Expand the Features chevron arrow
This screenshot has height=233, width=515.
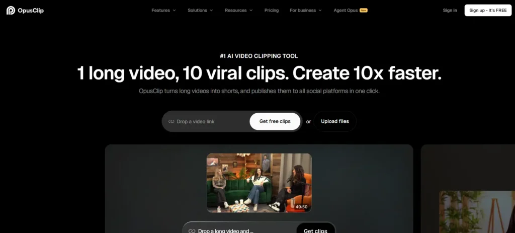(x=174, y=11)
